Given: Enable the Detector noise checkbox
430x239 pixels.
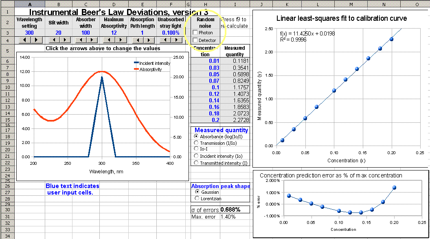Looking at the screenshot, I should 195,40.
